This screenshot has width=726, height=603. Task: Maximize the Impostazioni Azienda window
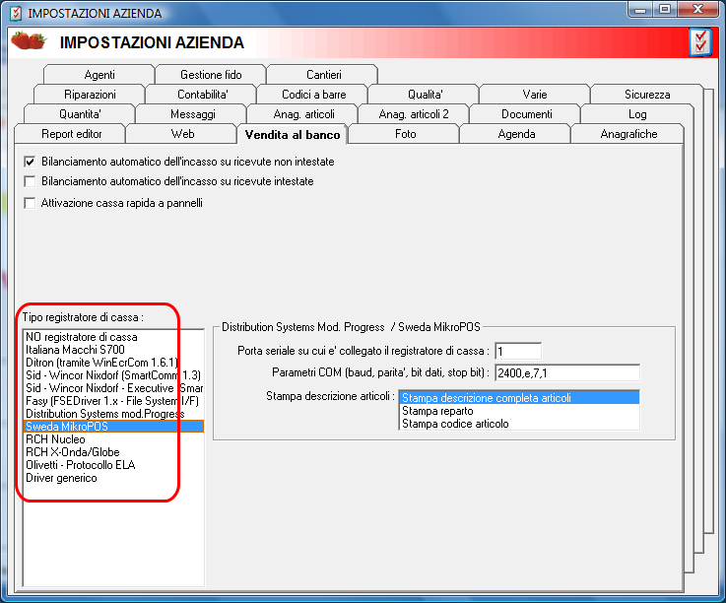(x=665, y=10)
